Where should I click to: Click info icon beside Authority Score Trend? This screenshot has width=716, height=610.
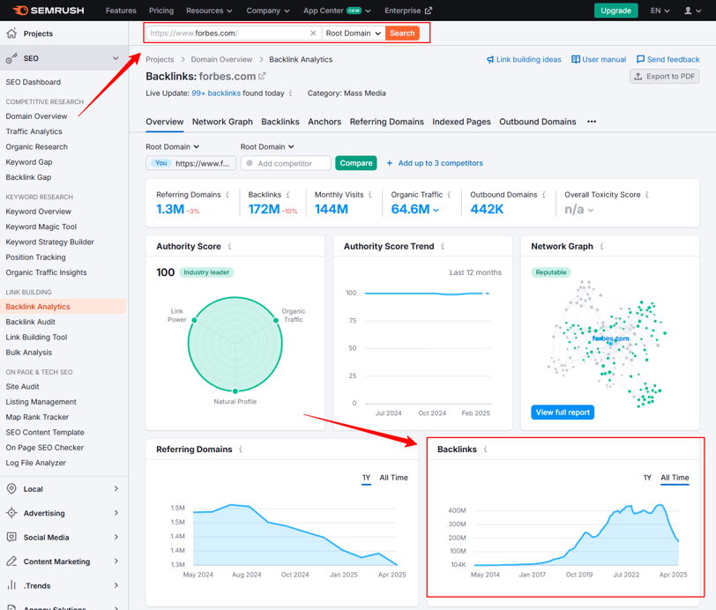click(x=443, y=247)
